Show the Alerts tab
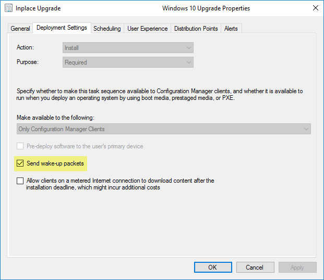 (x=231, y=29)
